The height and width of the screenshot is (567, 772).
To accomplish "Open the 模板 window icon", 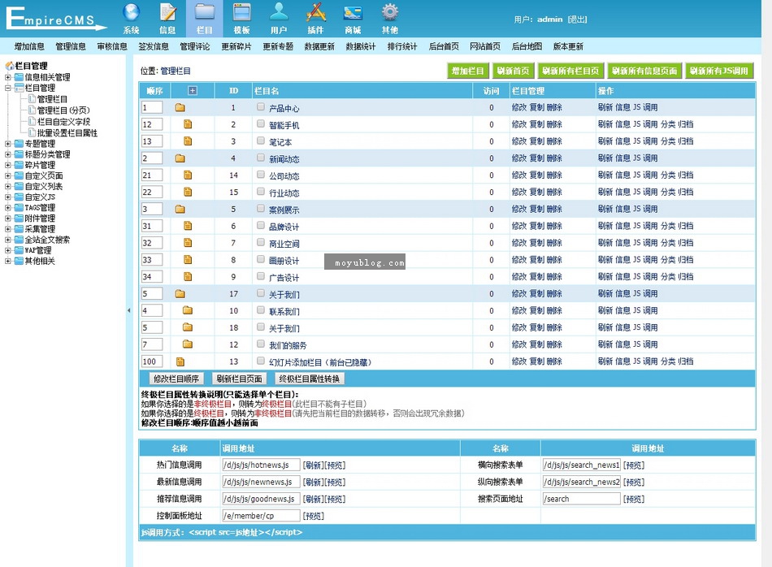I will click(241, 12).
